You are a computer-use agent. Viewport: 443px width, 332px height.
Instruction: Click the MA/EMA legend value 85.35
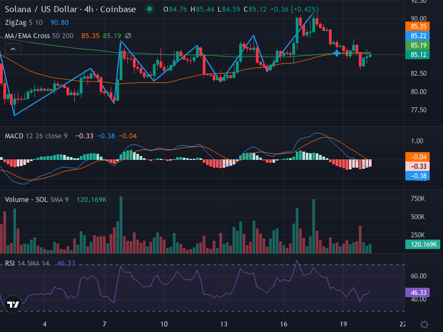point(90,36)
